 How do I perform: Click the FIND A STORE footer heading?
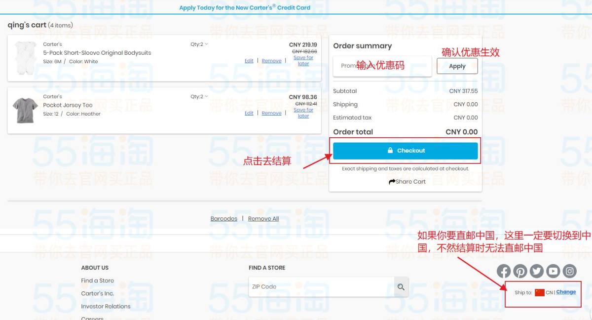(x=267, y=268)
